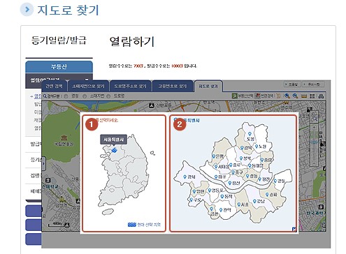346x254 pixels.
Task: Click the 용산 district pin
Action: [x=230, y=183]
